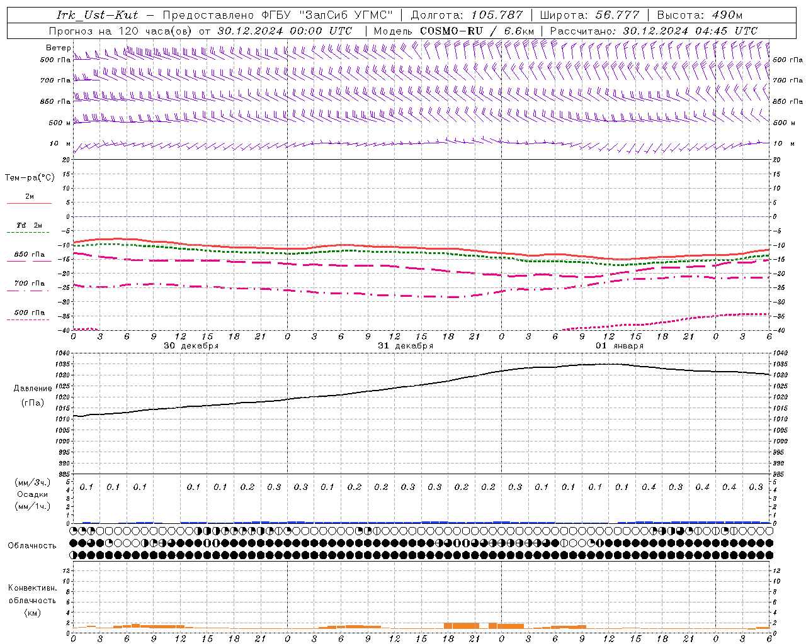Screen dimensions: 806x644
Task: Click the latitude value Широта: 56.777
Action: click(x=589, y=14)
